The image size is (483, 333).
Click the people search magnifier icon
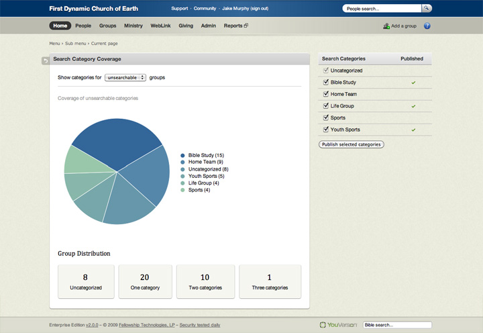coord(426,9)
